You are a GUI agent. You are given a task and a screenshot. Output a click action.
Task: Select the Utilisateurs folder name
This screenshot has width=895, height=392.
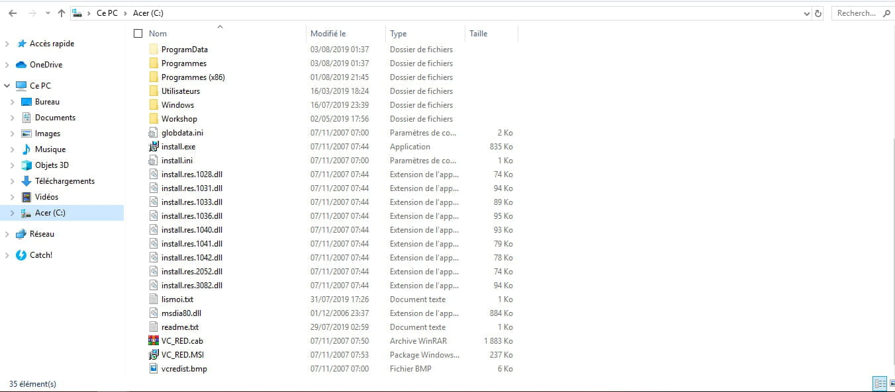tap(181, 91)
